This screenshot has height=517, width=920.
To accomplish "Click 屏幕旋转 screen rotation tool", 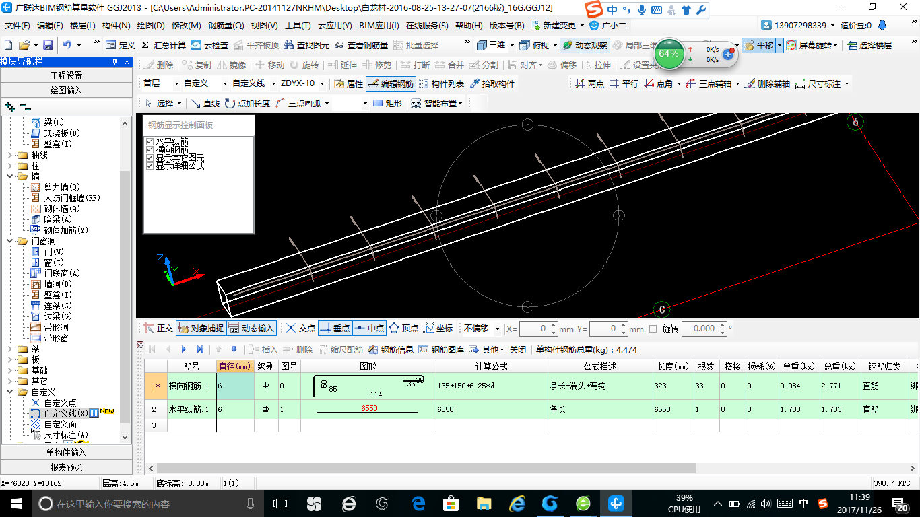I will pyautogui.click(x=813, y=45).
